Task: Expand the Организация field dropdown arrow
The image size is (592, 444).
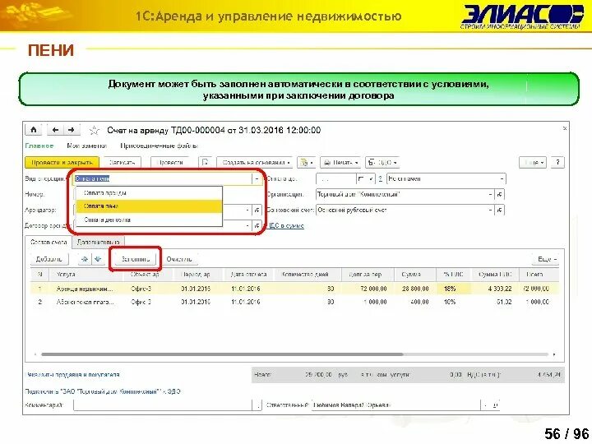Action: click(490, 194)
